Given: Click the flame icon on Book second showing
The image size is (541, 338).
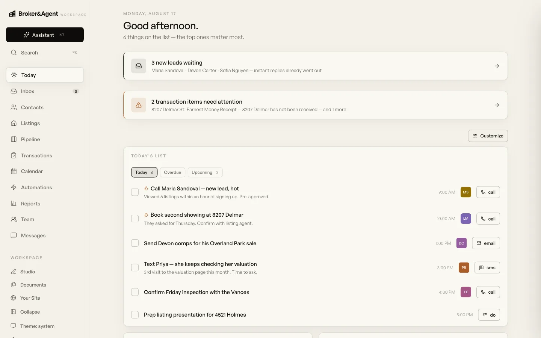Looking at the screenshot, I should [146, 215].
